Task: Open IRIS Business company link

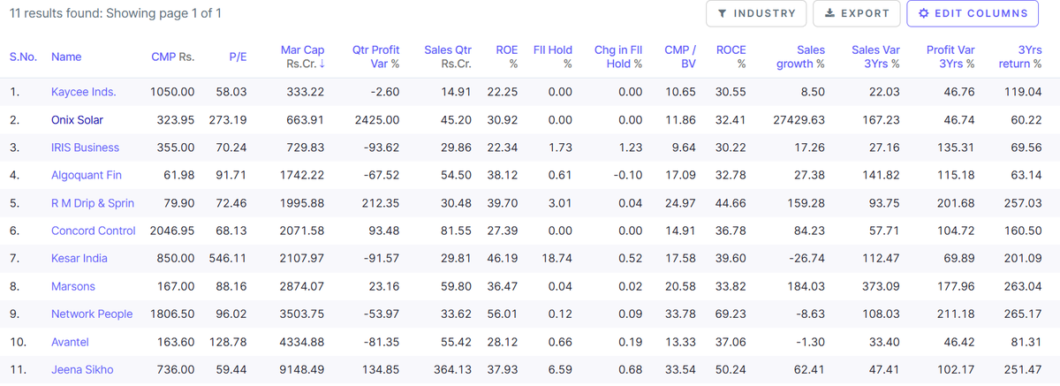Action: (85, 148)
